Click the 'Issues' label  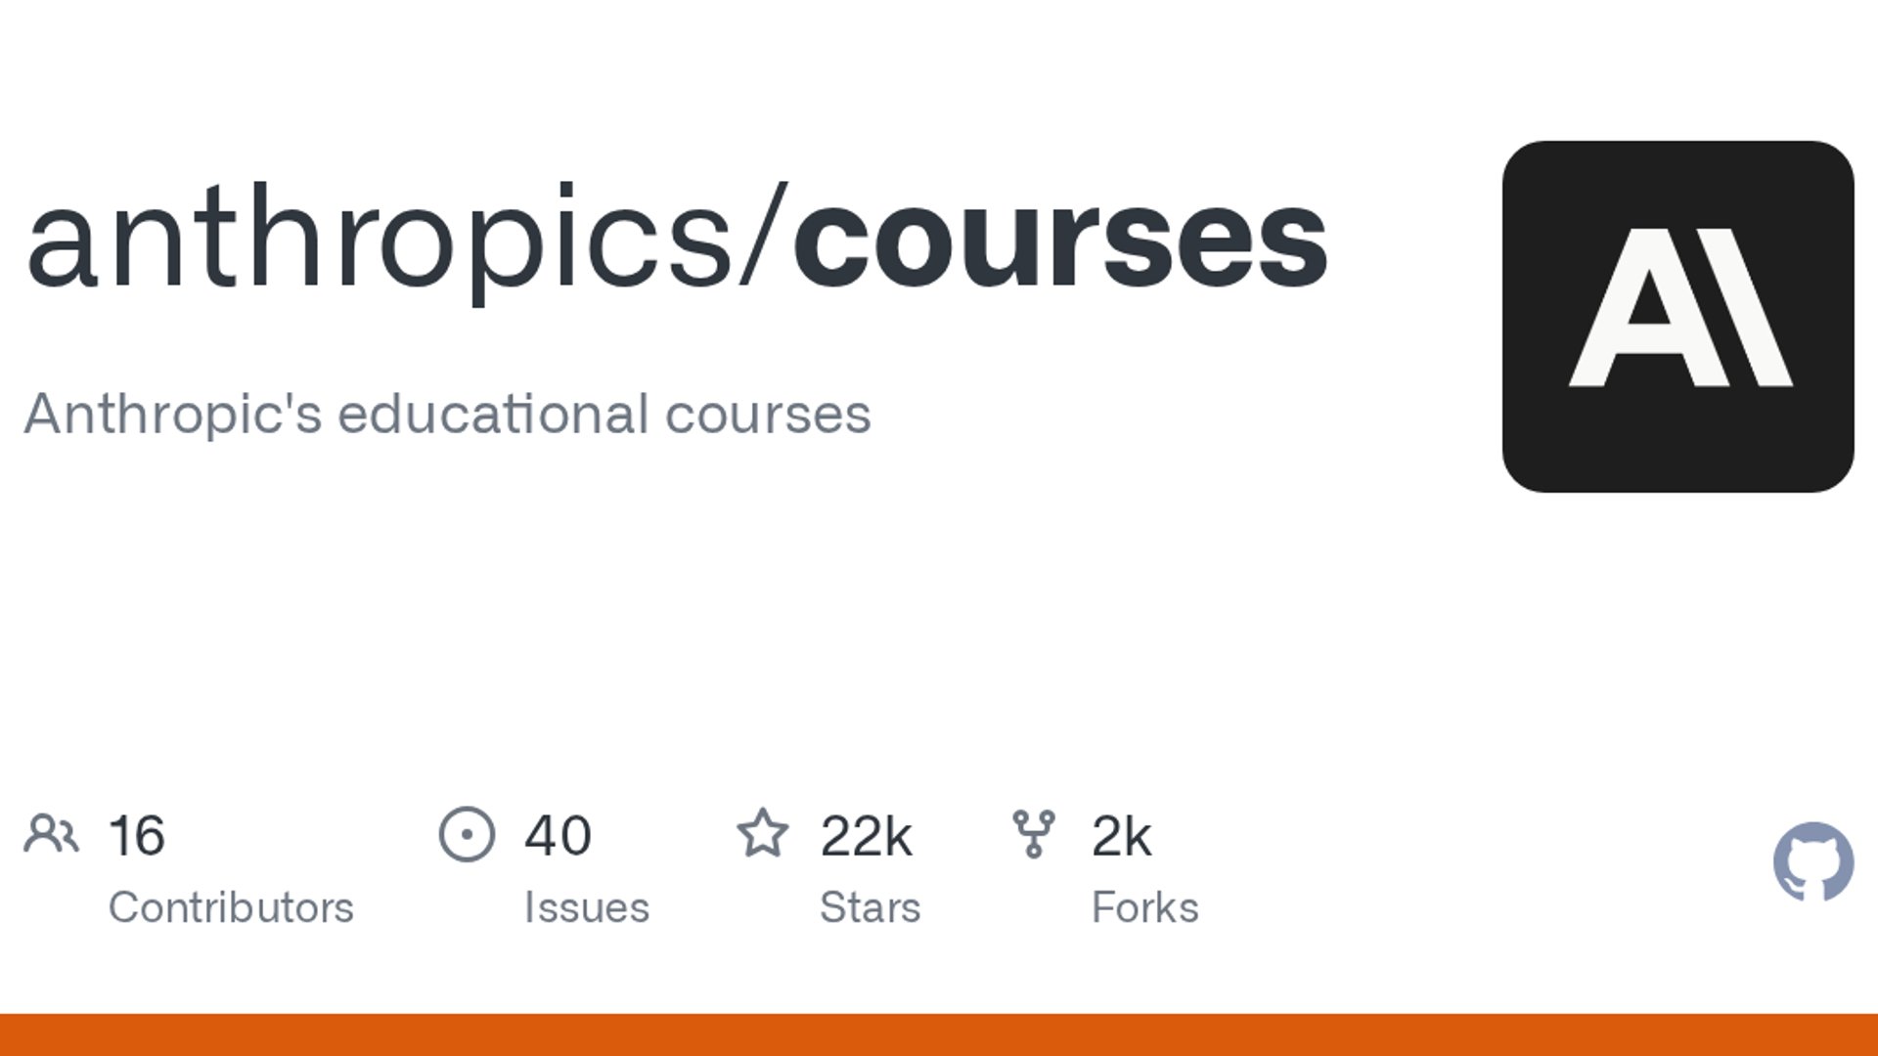point(587,907)
